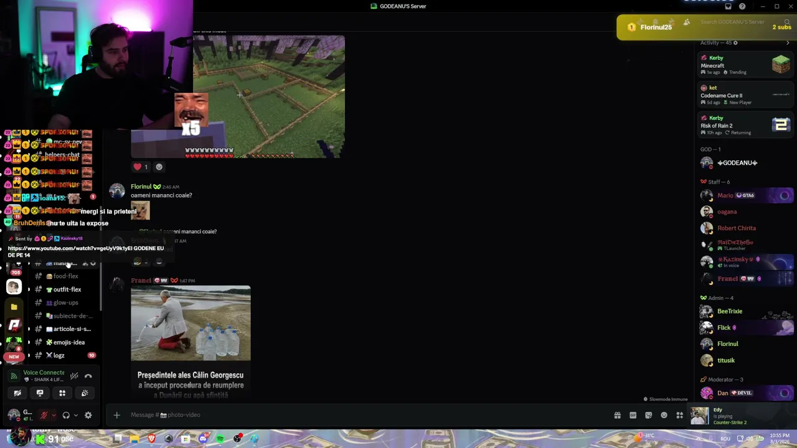Image resolution: width=797 pixels, height=448 pixels.
Task: Open ket's Codename Cure II activity
Action: [x=745, y=95]
